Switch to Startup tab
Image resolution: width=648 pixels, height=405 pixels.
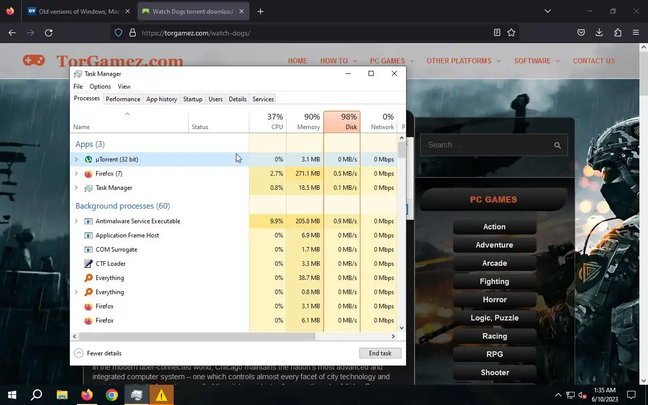click(x=192, y=99)
